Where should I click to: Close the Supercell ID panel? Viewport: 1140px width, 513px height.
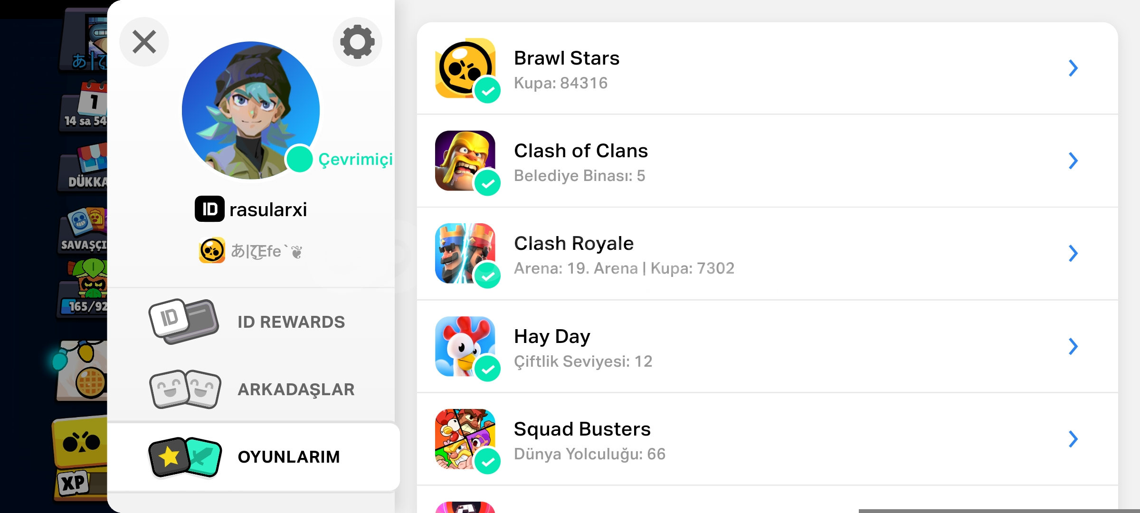[144, 42]
